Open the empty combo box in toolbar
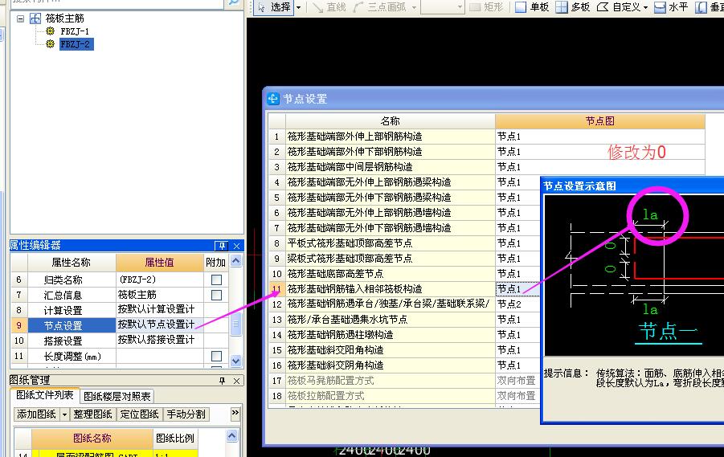The width and height of the screenshot is (724, 457). coord(442,7)
